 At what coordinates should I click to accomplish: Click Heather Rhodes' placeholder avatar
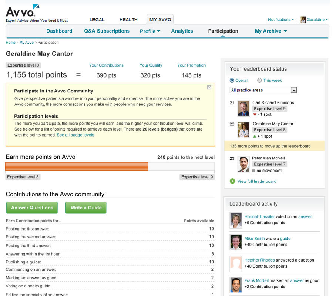236,264
